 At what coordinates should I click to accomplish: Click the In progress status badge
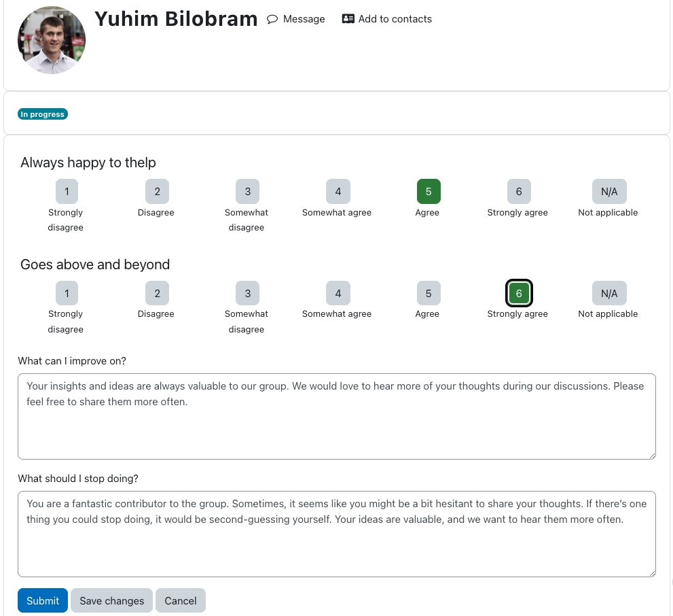(x=43, y=114)
